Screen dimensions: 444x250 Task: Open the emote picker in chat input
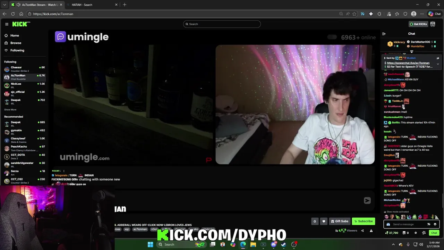coord(435,224)
